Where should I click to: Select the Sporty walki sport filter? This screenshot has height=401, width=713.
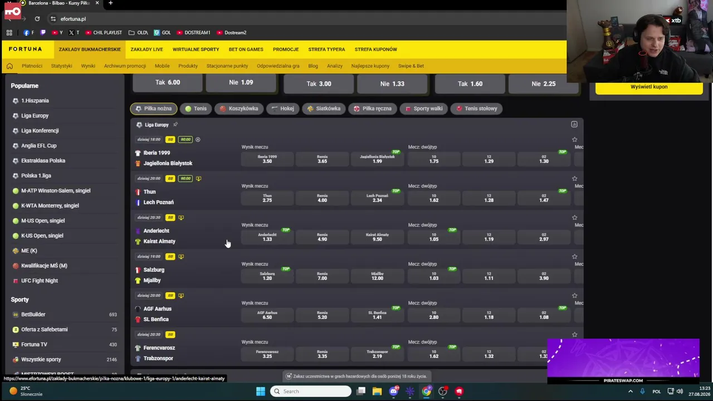[x=424, y=109]
